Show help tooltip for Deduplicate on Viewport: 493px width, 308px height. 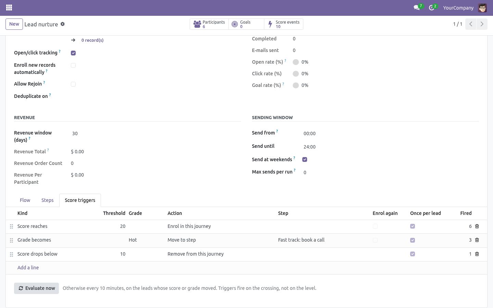50,95
